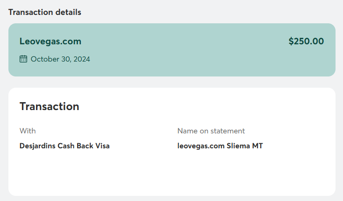Click the $250.00 transaction amount
Image resolution: width=343 pixels, height=201 pixels.
(306, 42)
